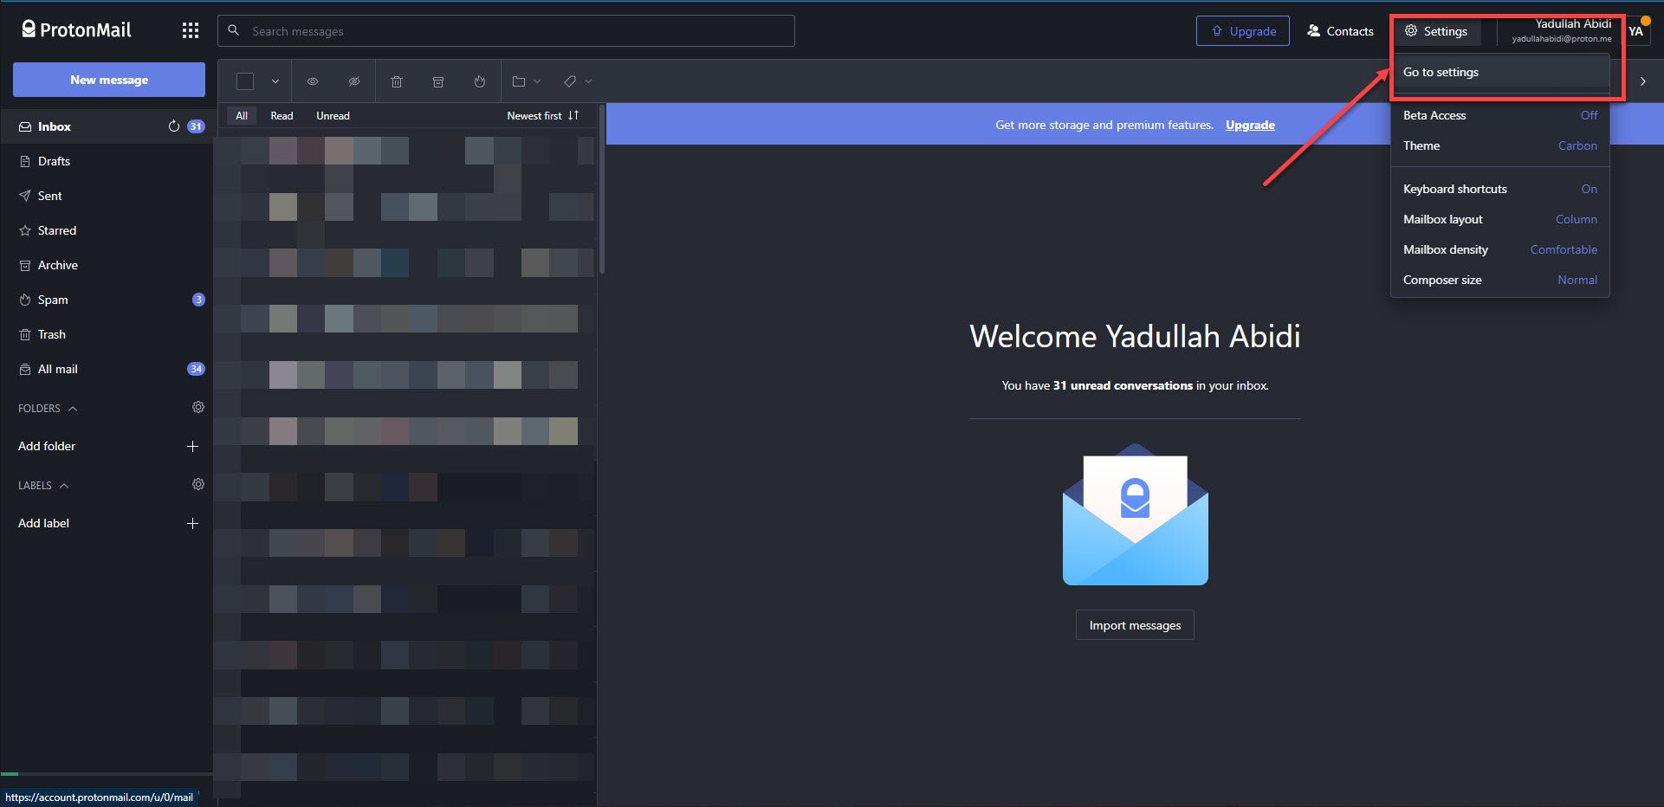Screen dimensions: 1664x807
Task: Change Theme Carbon option
Action: pos(1500,145)
